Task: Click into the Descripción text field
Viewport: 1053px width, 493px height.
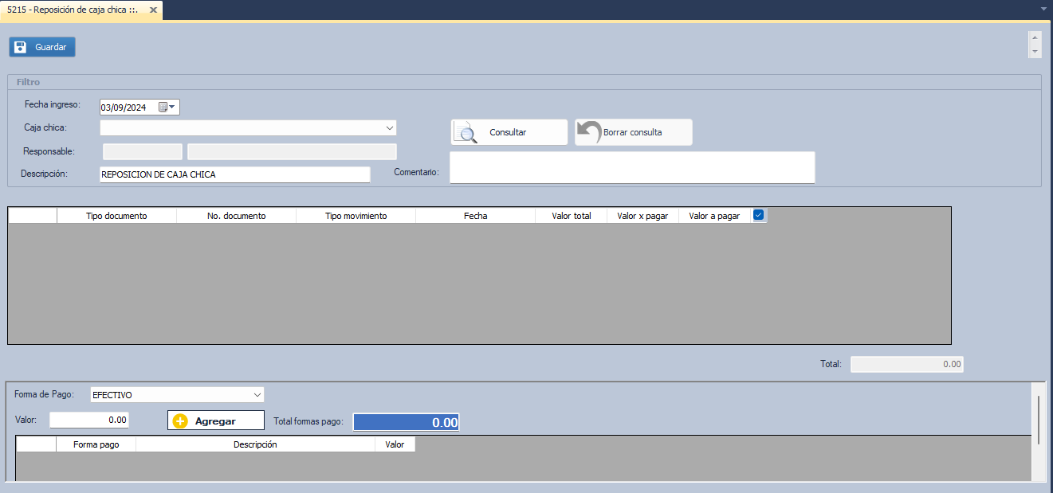Action: pos(234,174)
